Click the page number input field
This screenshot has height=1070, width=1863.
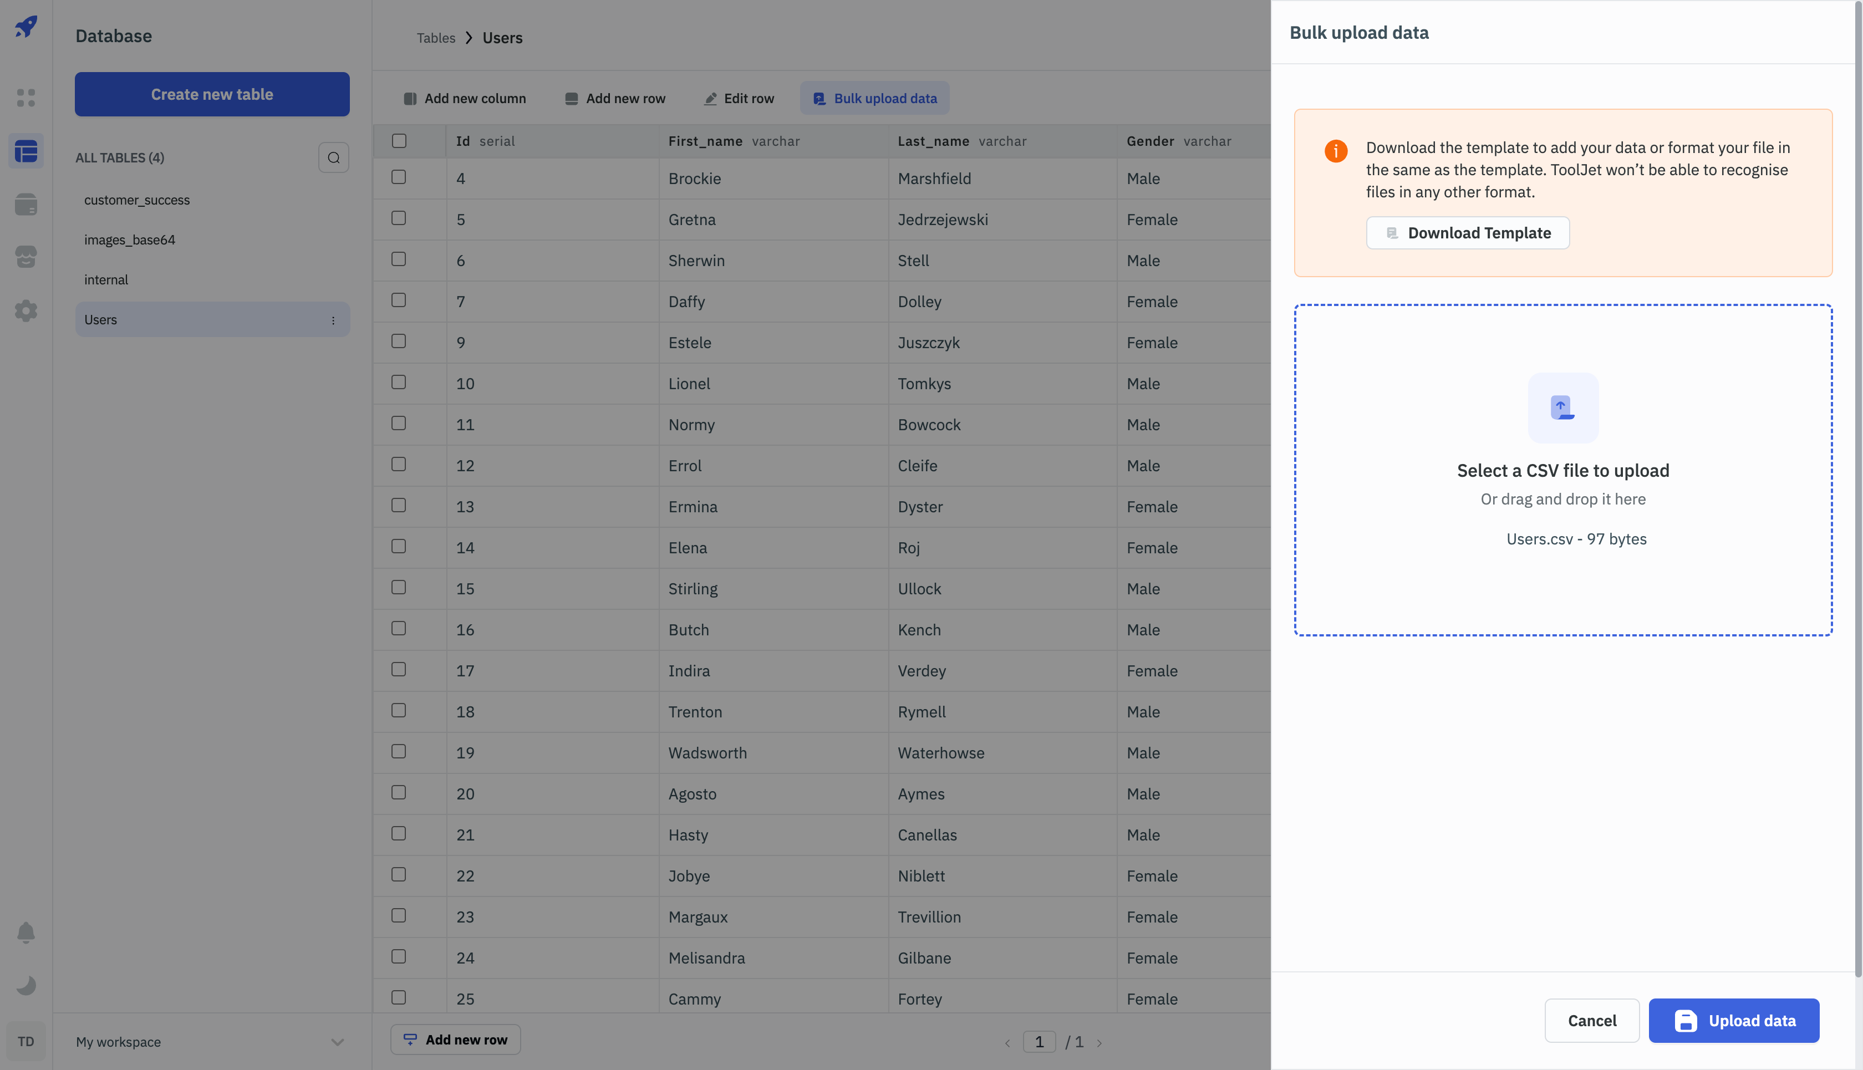click(1039, 1042)
